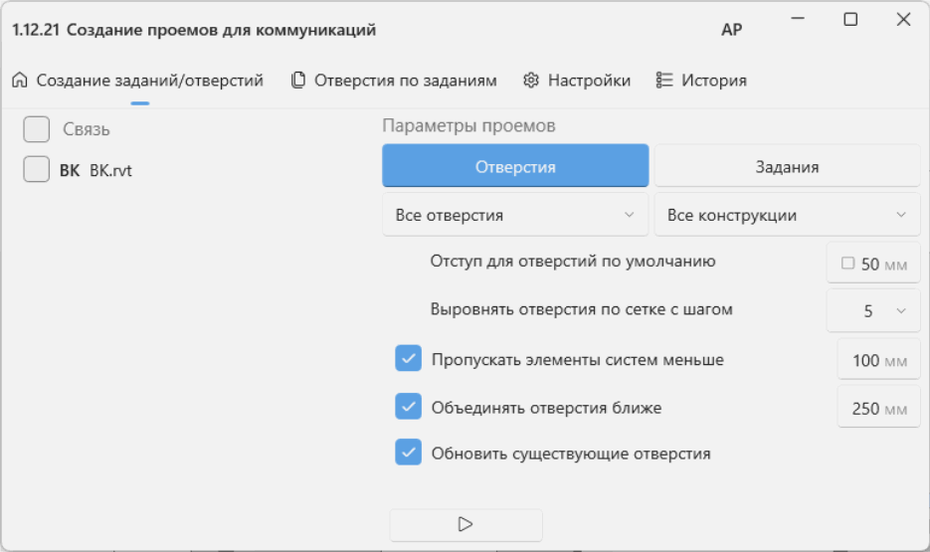Uncheck Объединять отверстия ближе
930x552 pixels.
408,407
